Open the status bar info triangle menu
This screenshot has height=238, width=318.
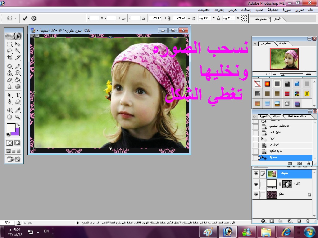click(78, 223)
